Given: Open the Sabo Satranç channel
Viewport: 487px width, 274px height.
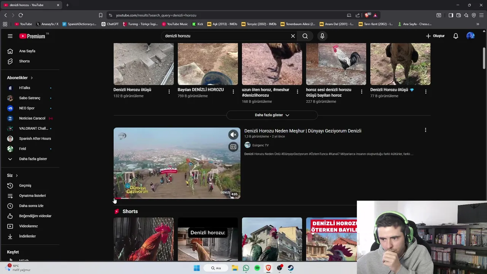Looking at the screenshot, I should pyautogui.click(x=30, y=98).
